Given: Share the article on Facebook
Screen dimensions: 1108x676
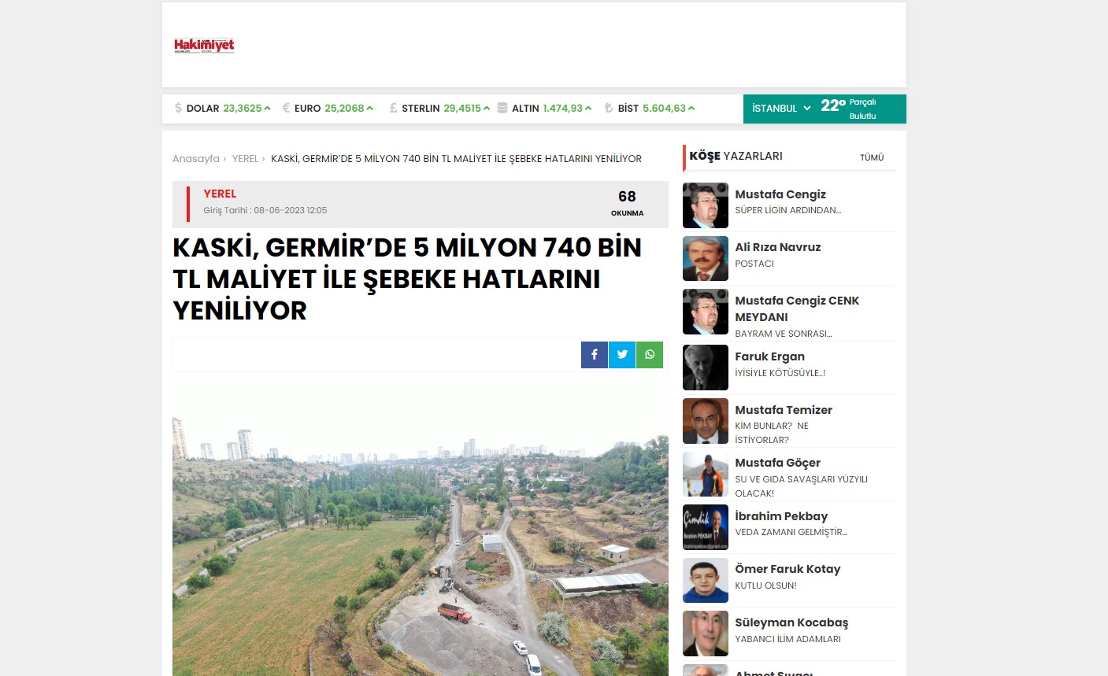Looking at the screenshot, I should (x=595, y=355).
